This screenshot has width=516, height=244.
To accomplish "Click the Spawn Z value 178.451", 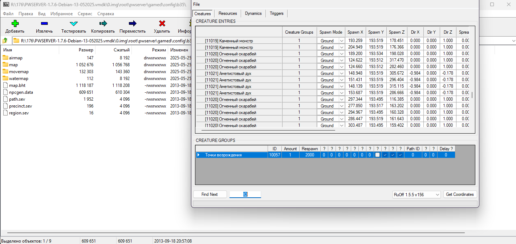I will click(x=397, y=41).
